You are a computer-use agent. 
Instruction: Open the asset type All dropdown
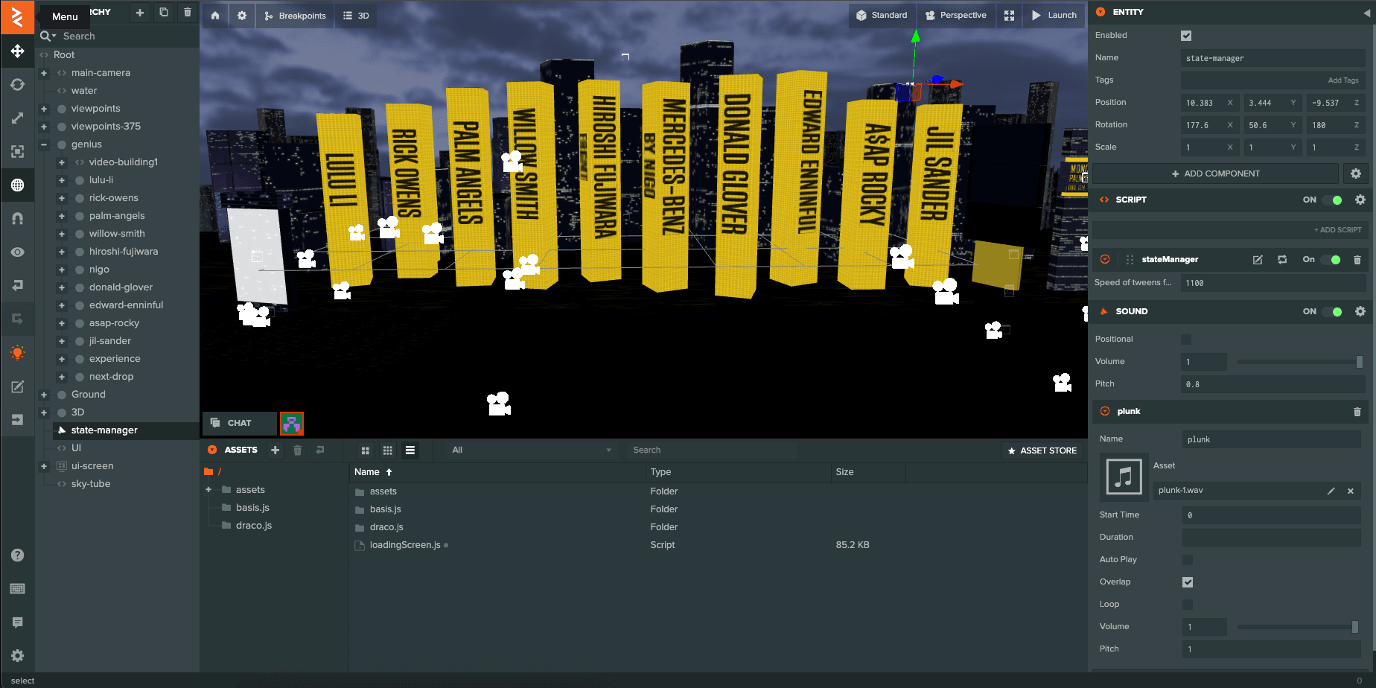(531, 450)
